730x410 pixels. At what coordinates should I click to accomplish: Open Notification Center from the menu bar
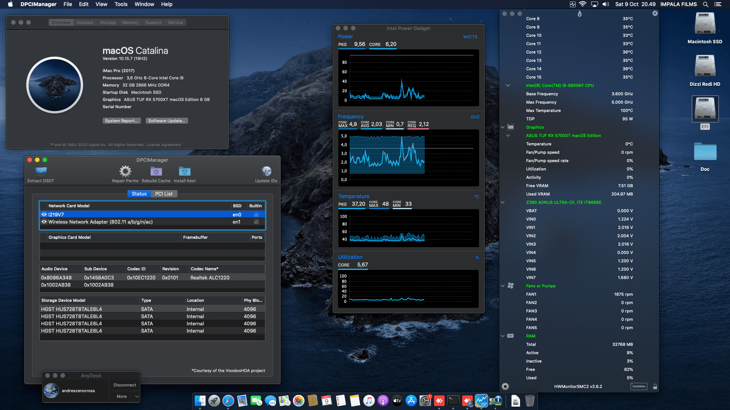pyautogui.click(x=718, y=4)
